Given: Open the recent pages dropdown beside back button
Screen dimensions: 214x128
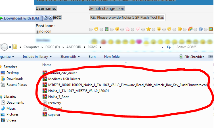Looking at the screenshot, I should [10, 47].
